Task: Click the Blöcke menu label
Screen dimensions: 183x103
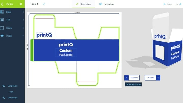Action: coord(9,28)
